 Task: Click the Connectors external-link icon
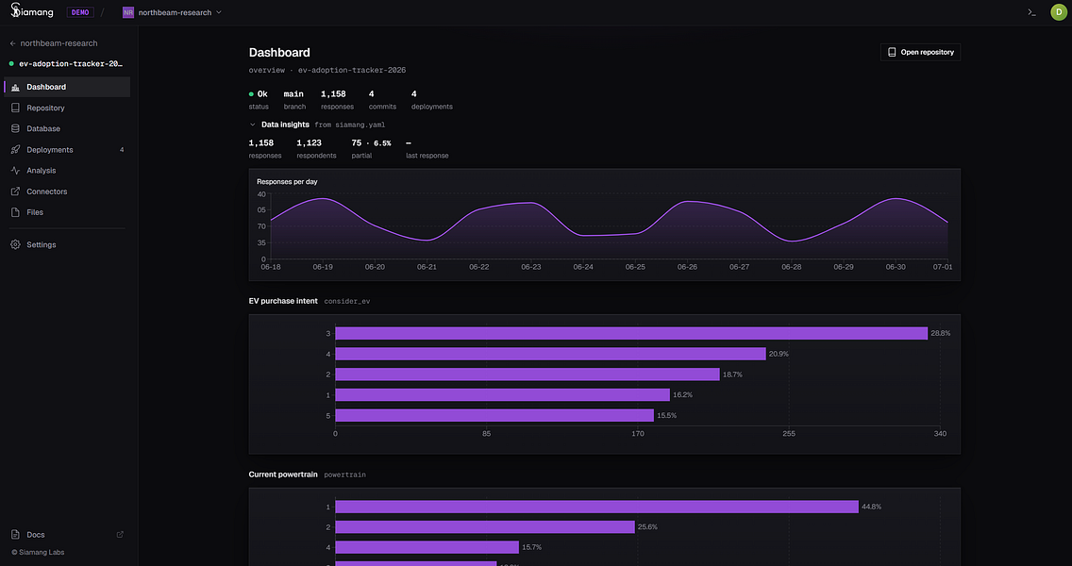pos(15,191)
